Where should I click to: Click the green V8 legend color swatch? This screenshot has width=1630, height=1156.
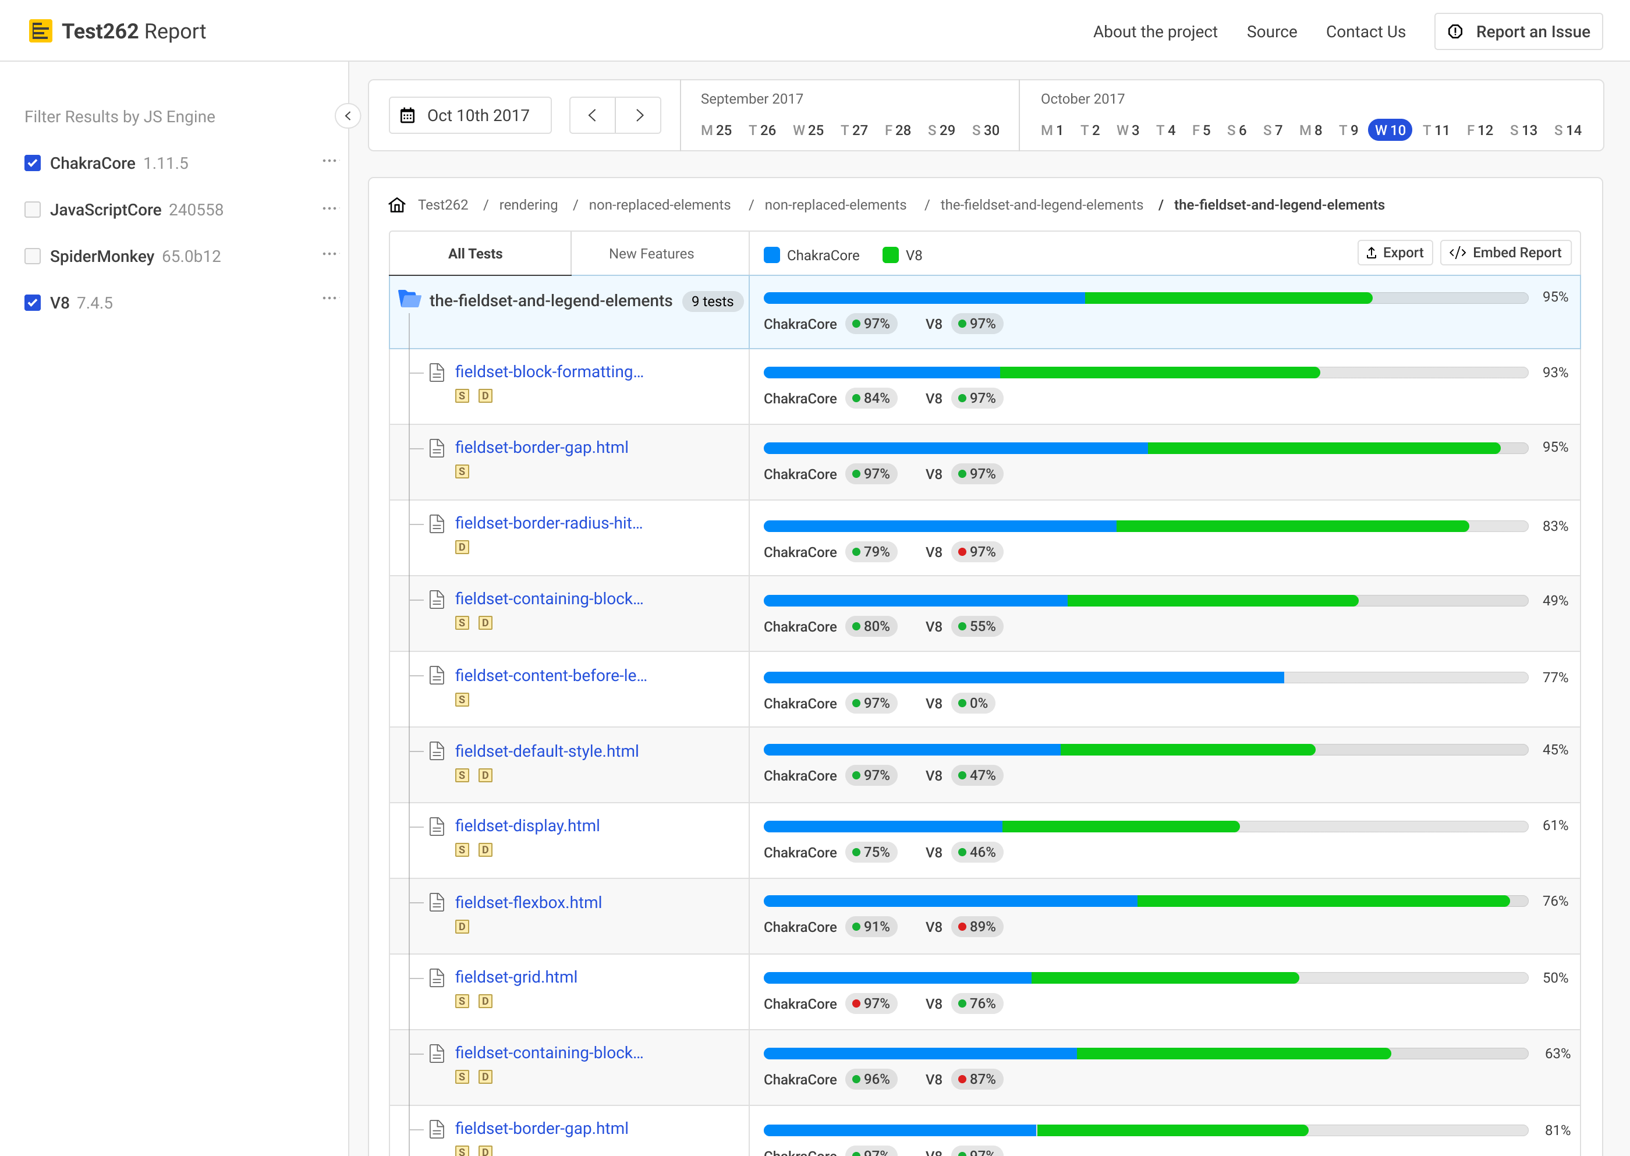(890, 255)
